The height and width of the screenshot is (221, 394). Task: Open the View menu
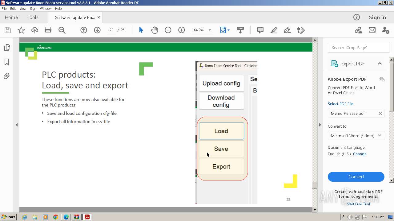coord(23,9)
